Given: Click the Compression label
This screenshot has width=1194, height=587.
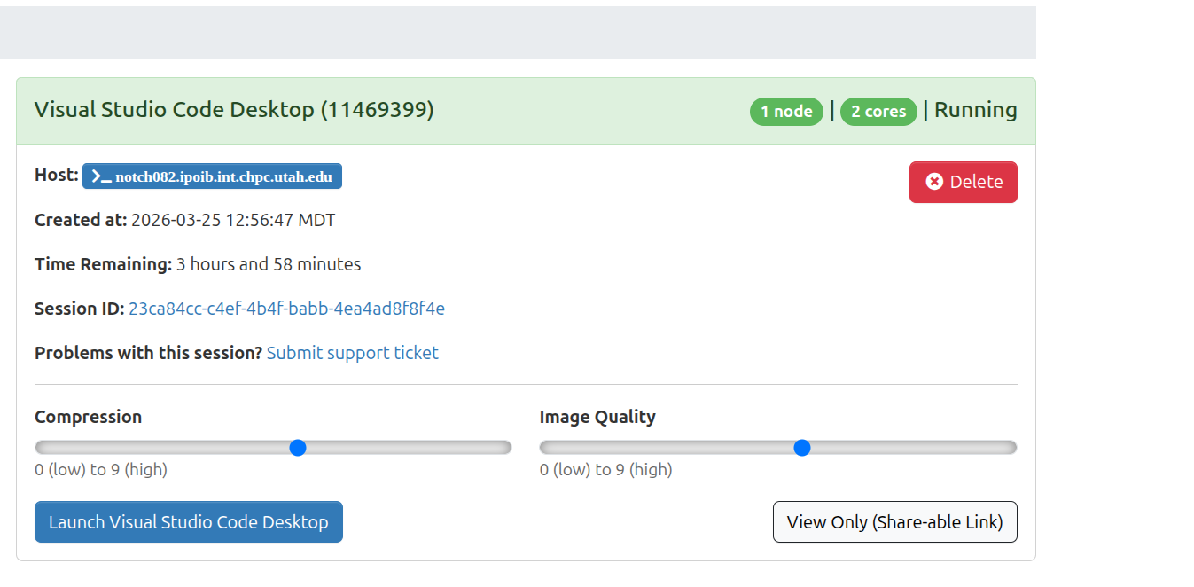Looking at the screenshot, I should click(88, 417).
